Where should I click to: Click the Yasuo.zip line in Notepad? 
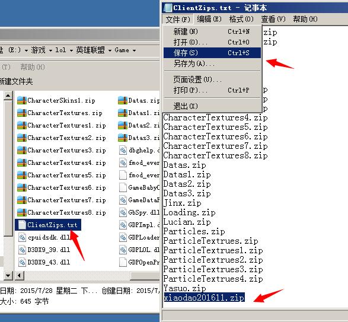coord(184,288)
